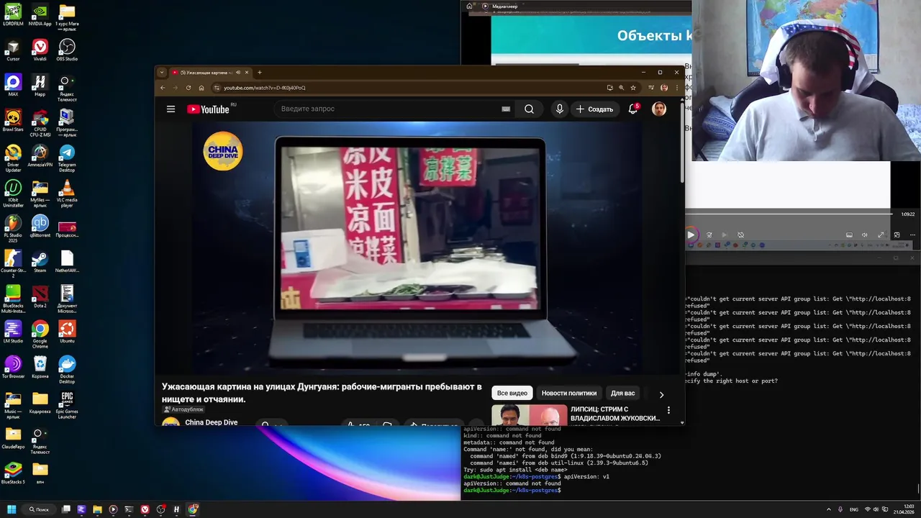This screenshot has height=518, width=921.
Task: Select the Для вас chip
Action: coord(623,394)
